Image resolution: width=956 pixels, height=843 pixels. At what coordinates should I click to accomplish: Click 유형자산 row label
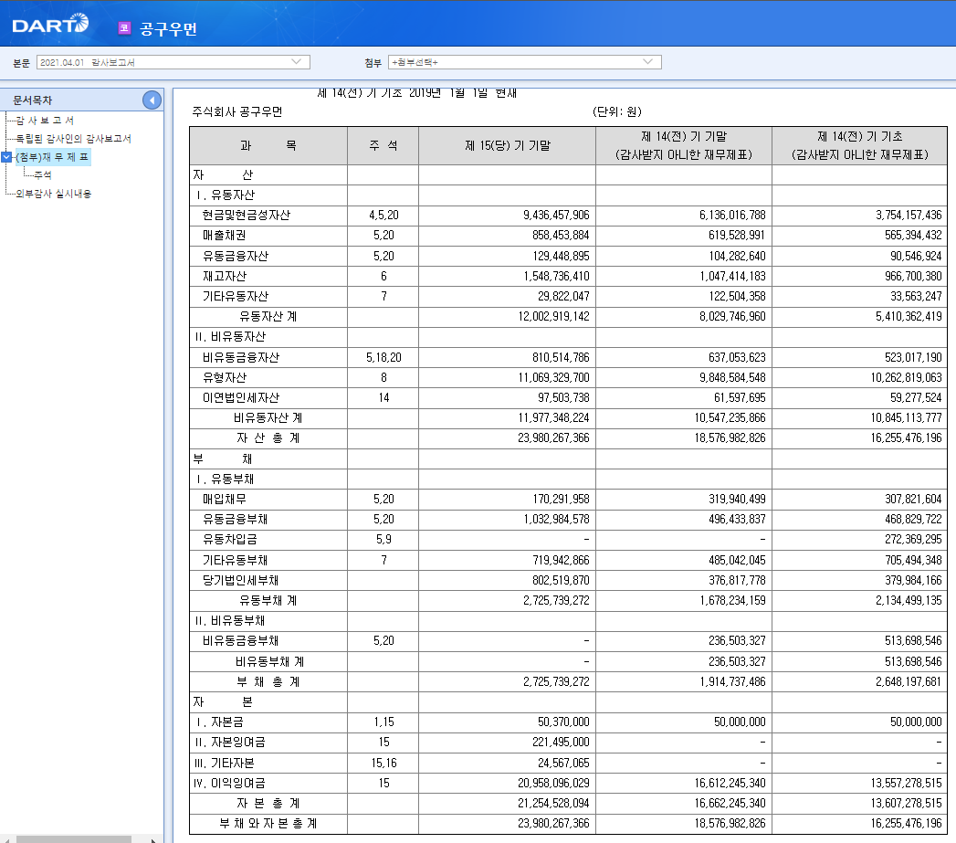tap(225, 377)
